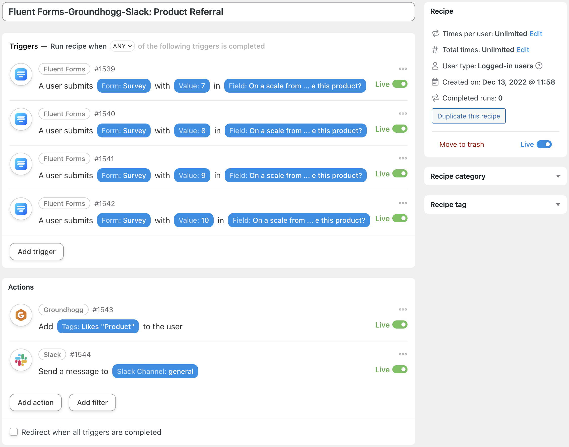The height and width of the screenshot is (447, 569).
Task: Open the three-dot menu for trigger #1539
Action: point(403,69)
